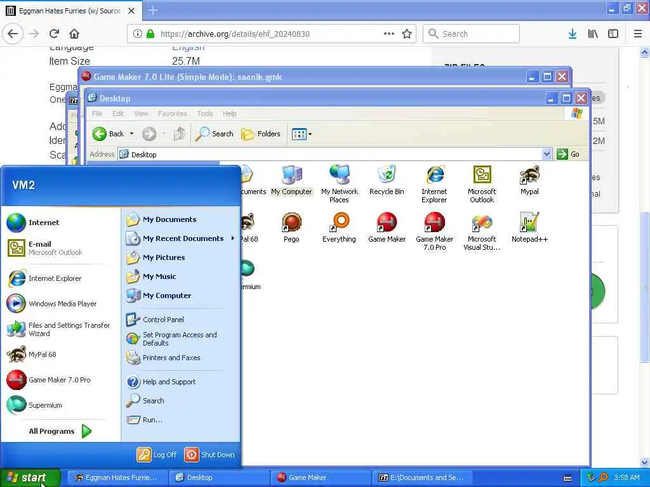
Task: Toggle Folders pane in Explorer
Action: (261, 134)
